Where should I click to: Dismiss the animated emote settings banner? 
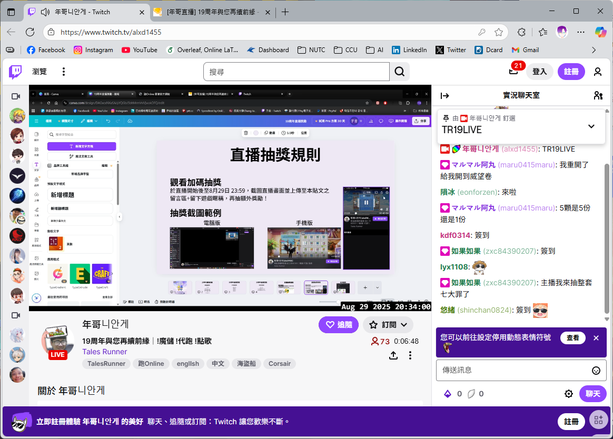pos(596,338)
